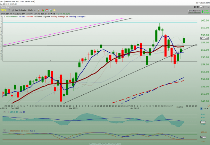Viewport: 210px width, 145px height.
Task: Click the +0.92% change value in header
Action: click(66, 14)
